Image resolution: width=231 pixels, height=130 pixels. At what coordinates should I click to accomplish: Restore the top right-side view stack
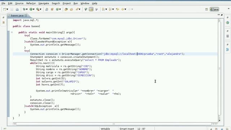(228, 18)
